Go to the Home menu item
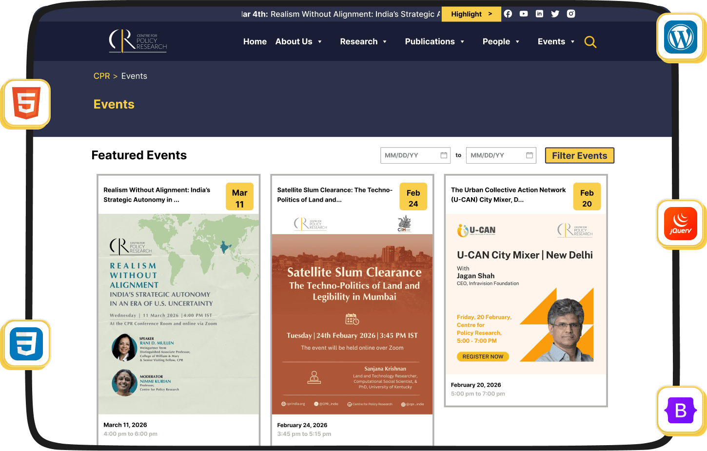 pyautogui.click(x=255, y=42)
